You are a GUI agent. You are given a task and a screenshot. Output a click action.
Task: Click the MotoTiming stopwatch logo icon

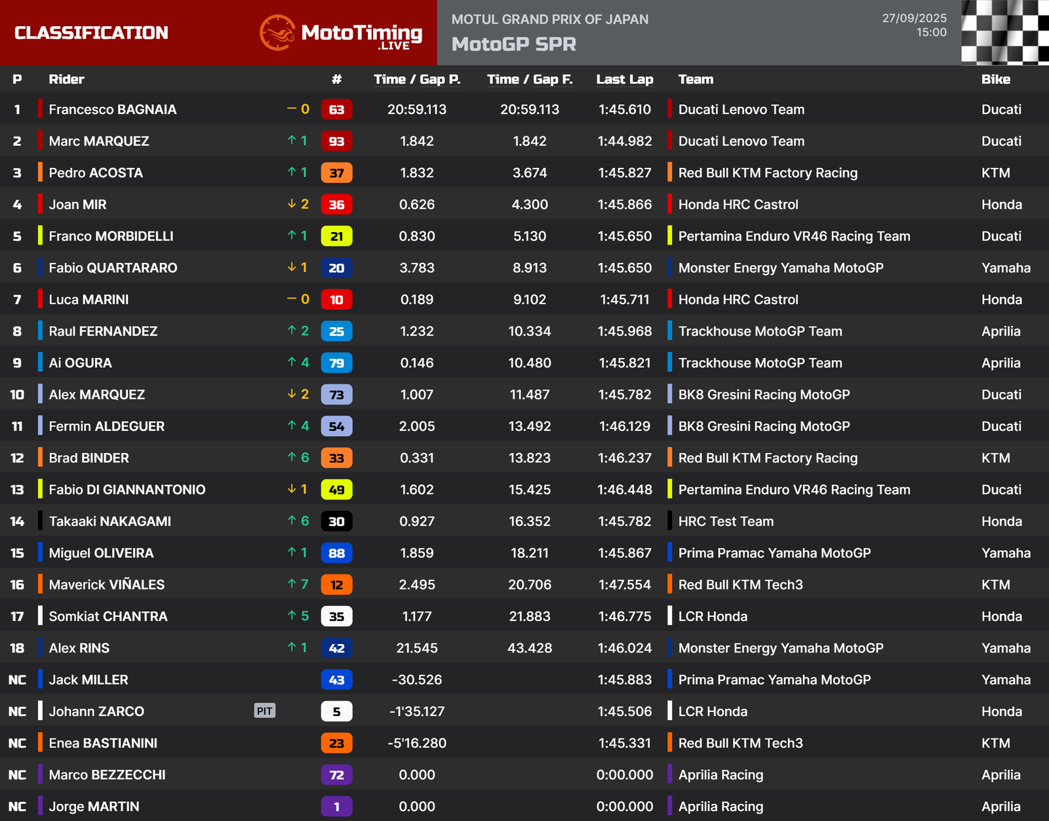pyautogui.click(x=277, y=33)
